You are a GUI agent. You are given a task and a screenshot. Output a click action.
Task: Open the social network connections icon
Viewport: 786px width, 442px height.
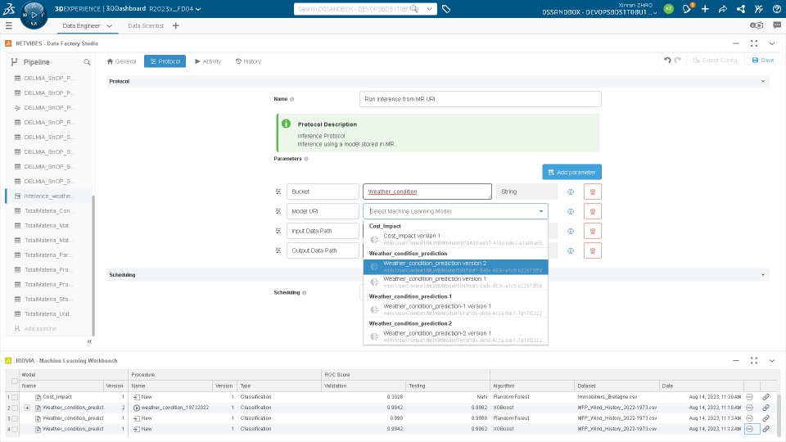tap(741, 8)
